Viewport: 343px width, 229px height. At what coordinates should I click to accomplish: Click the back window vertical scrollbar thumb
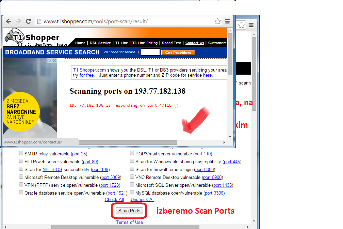(x=254, y=74)
